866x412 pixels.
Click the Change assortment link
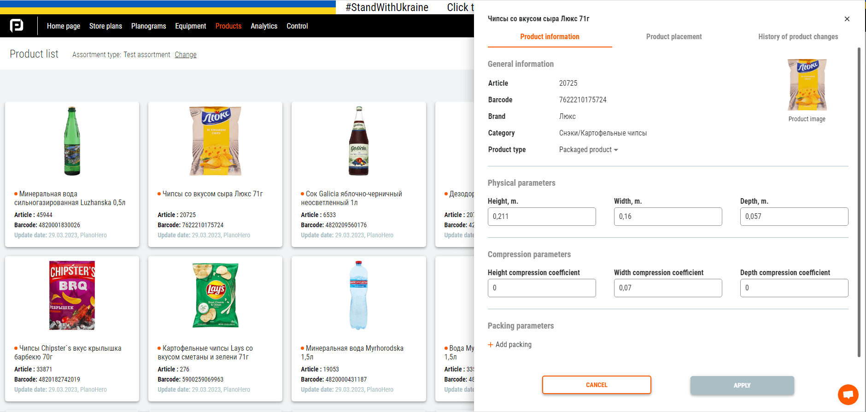pyautogui.click(x=186, y=54)
